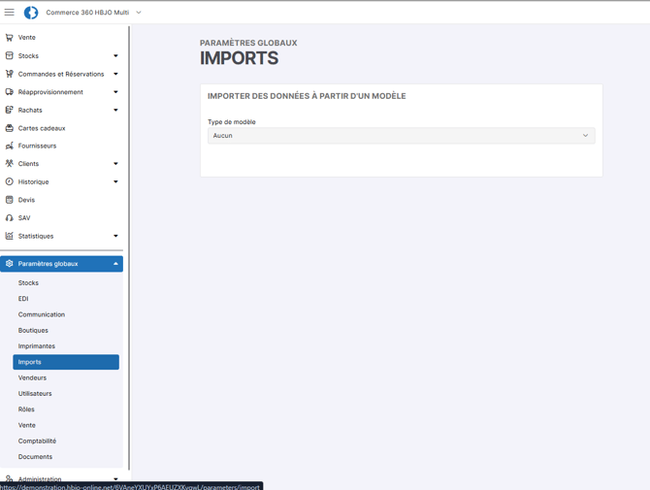Screen dimensions: 650x490
Task: Click the SAV headset icon
Action: coord(10,218)
